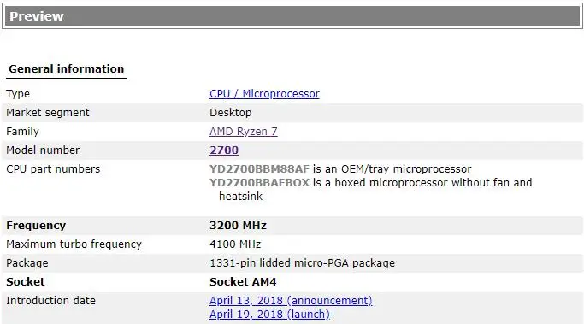Open April 13, 2018 (announcement) link
Viewport: 584px width, 324px height.
pyautogui.click(x=291, y=301)
